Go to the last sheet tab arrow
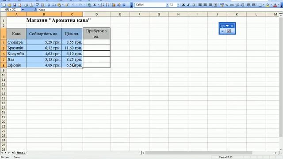This screenshot has height=159, width=283. tap(12, 153)
